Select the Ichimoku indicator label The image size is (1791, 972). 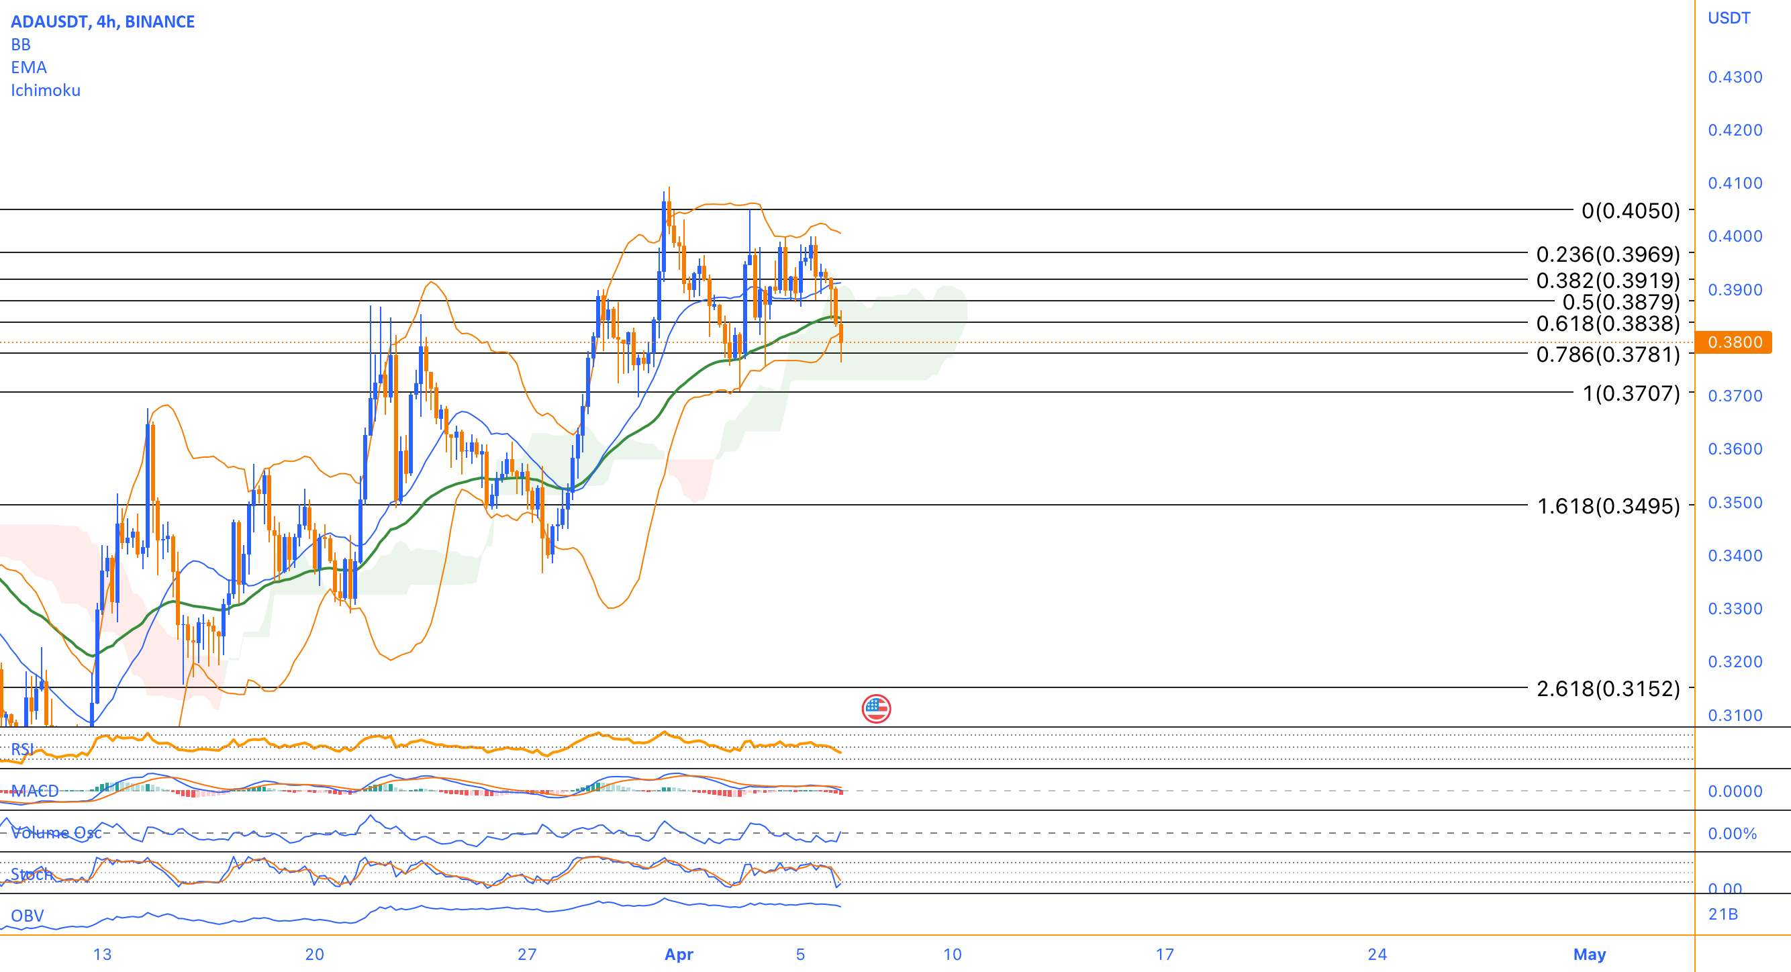[46, 91]
